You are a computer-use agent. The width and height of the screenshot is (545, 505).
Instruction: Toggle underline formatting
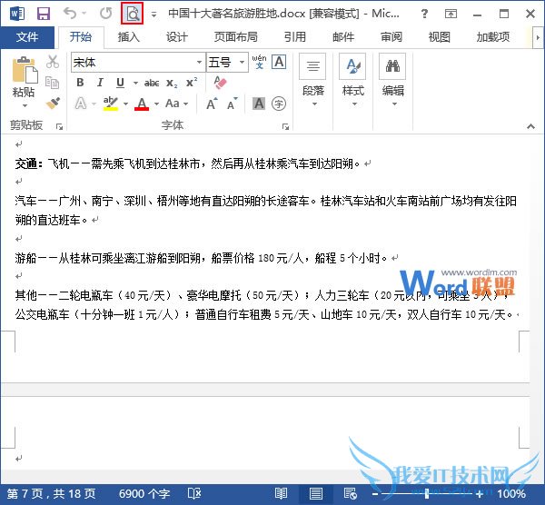click(x=120, y=83)
